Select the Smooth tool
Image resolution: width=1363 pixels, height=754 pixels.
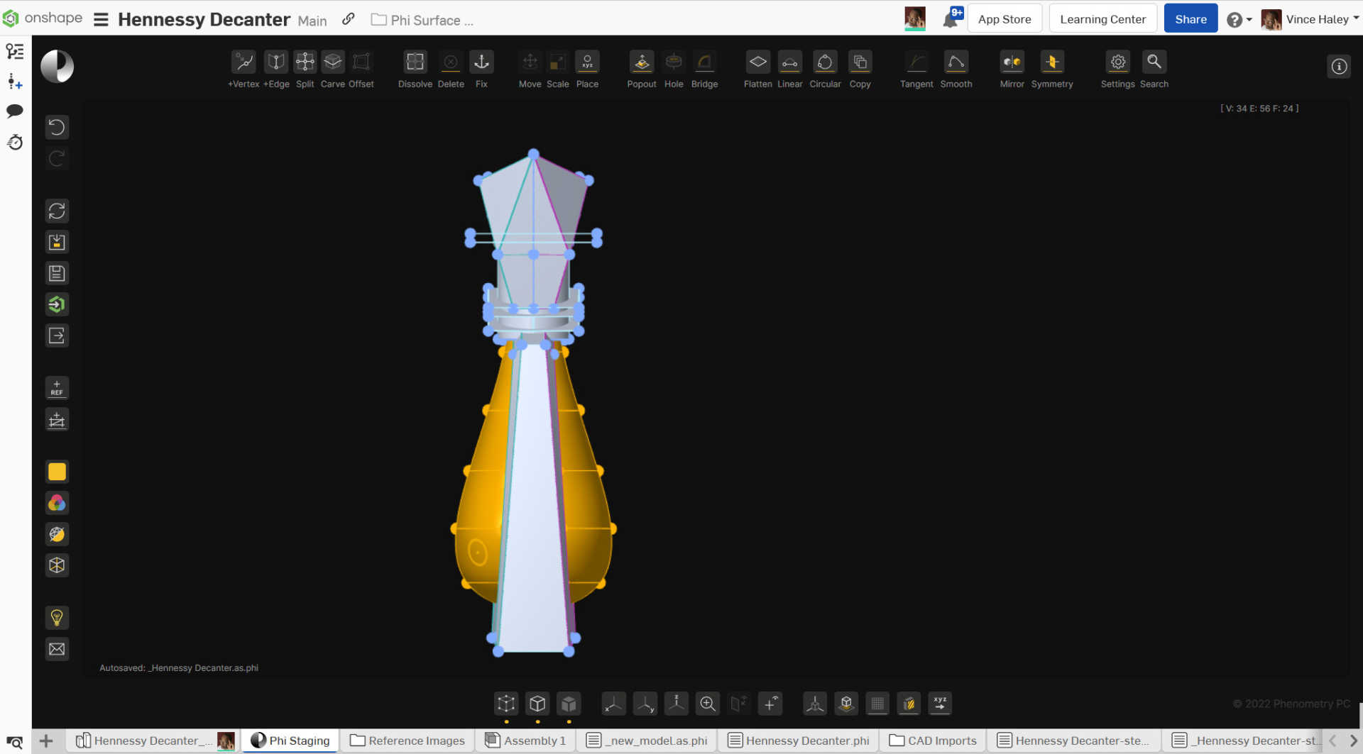(x=956, y=69)
